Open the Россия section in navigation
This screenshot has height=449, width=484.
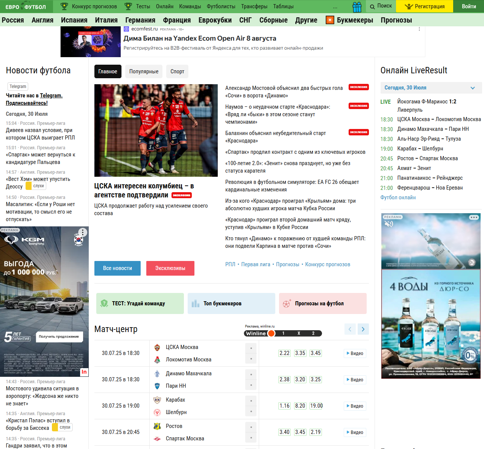(x=13, y=20)
